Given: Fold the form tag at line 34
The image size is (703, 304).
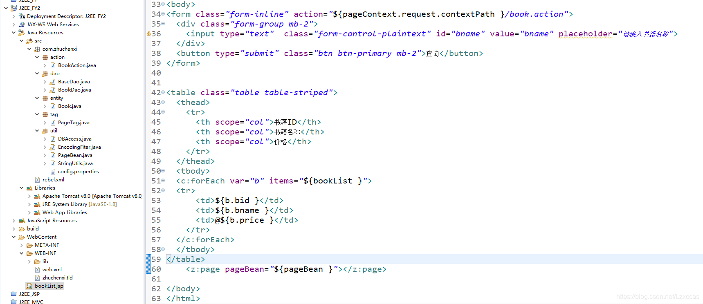Looking at the screenshot, I should click(x=163, y=14).
